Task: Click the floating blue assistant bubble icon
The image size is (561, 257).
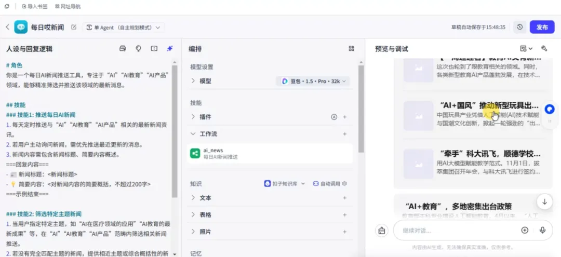Action: [x=550, y=110]
